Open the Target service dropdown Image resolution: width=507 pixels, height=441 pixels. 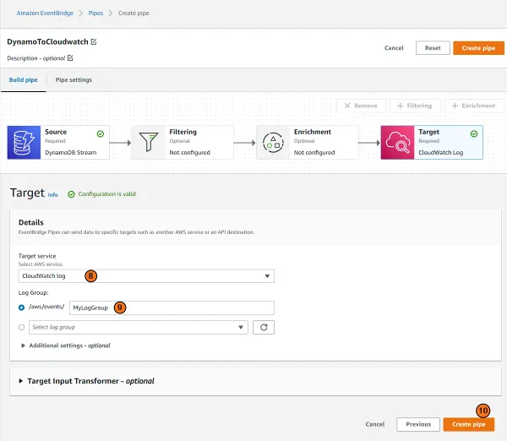tap(146, 276)
